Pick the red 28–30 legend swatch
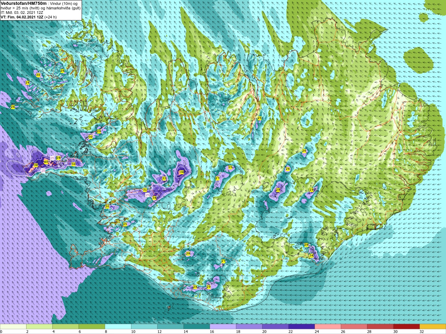The image size is (446, 334). [x=380, y=327]
